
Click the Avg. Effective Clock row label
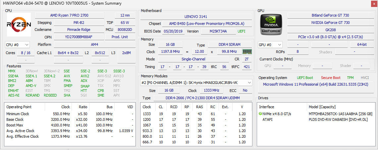click(x=23, y=136)
